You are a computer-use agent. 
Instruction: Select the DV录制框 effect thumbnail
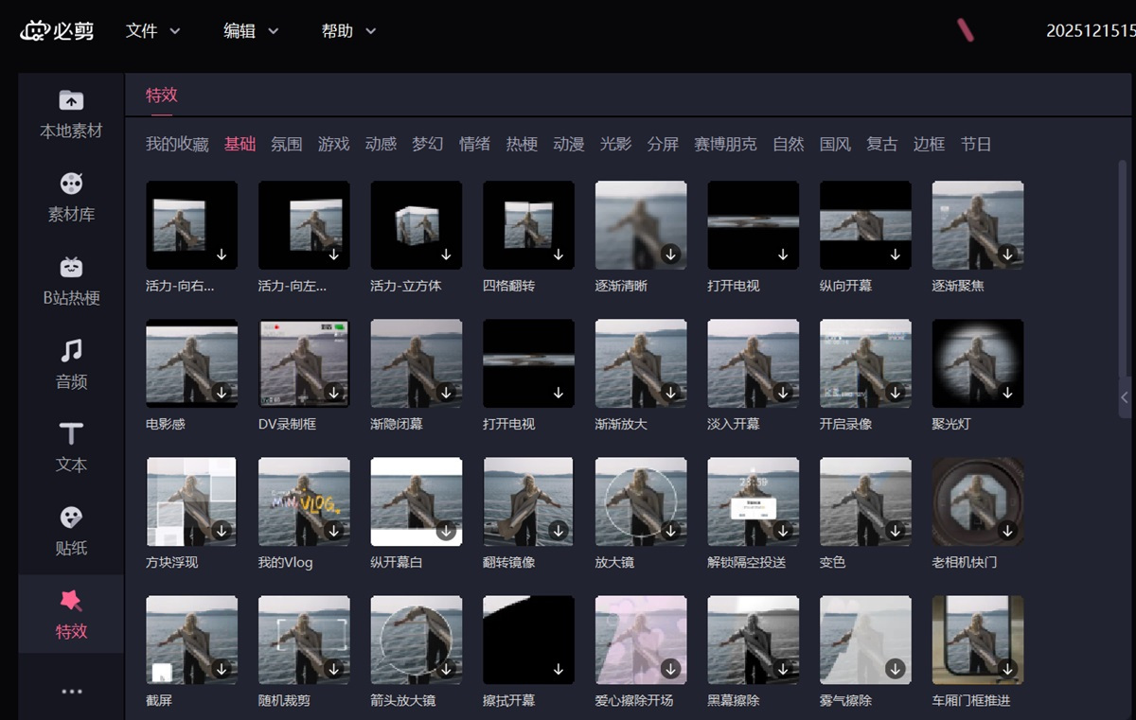tap(304, 363)
